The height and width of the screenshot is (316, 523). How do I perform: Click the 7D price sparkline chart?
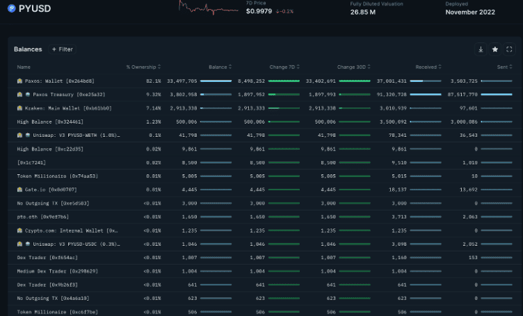point(209,8)
